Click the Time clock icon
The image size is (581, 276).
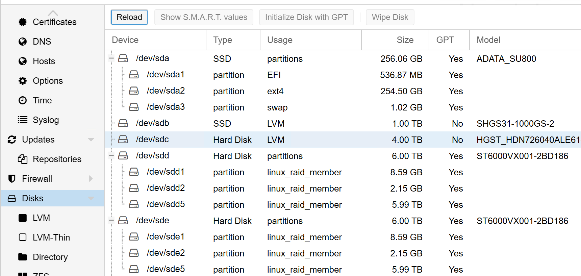pyautogui.click(x=23, y=100)
